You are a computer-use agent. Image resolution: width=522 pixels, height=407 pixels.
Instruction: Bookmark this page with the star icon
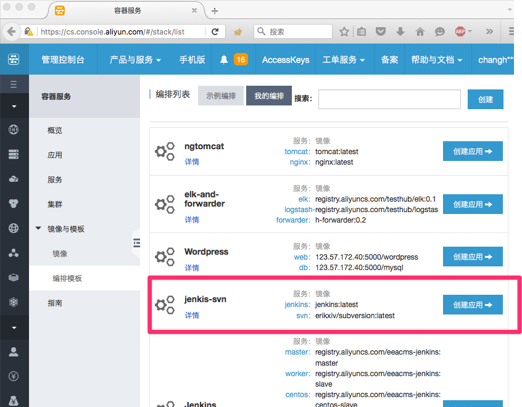[x=344, y=31]
